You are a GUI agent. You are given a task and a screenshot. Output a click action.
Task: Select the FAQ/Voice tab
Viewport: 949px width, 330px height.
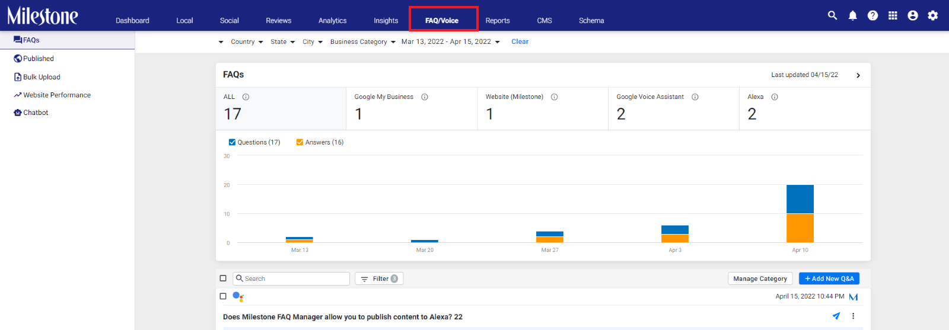(442, 21)
